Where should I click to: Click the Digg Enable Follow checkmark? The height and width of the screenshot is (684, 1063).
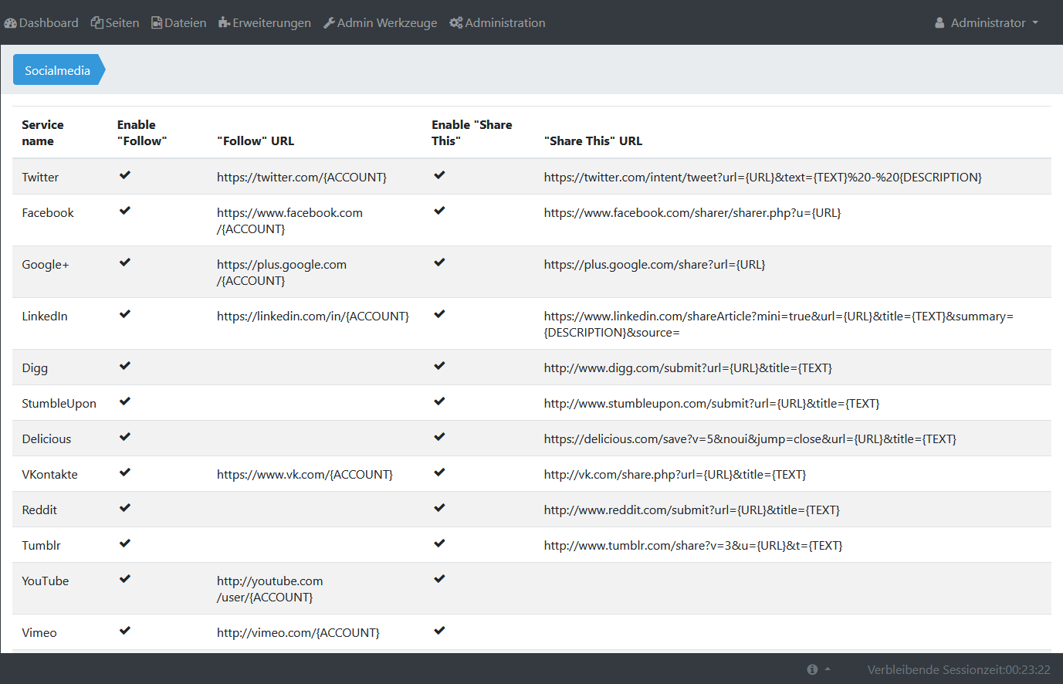point(125,366)
